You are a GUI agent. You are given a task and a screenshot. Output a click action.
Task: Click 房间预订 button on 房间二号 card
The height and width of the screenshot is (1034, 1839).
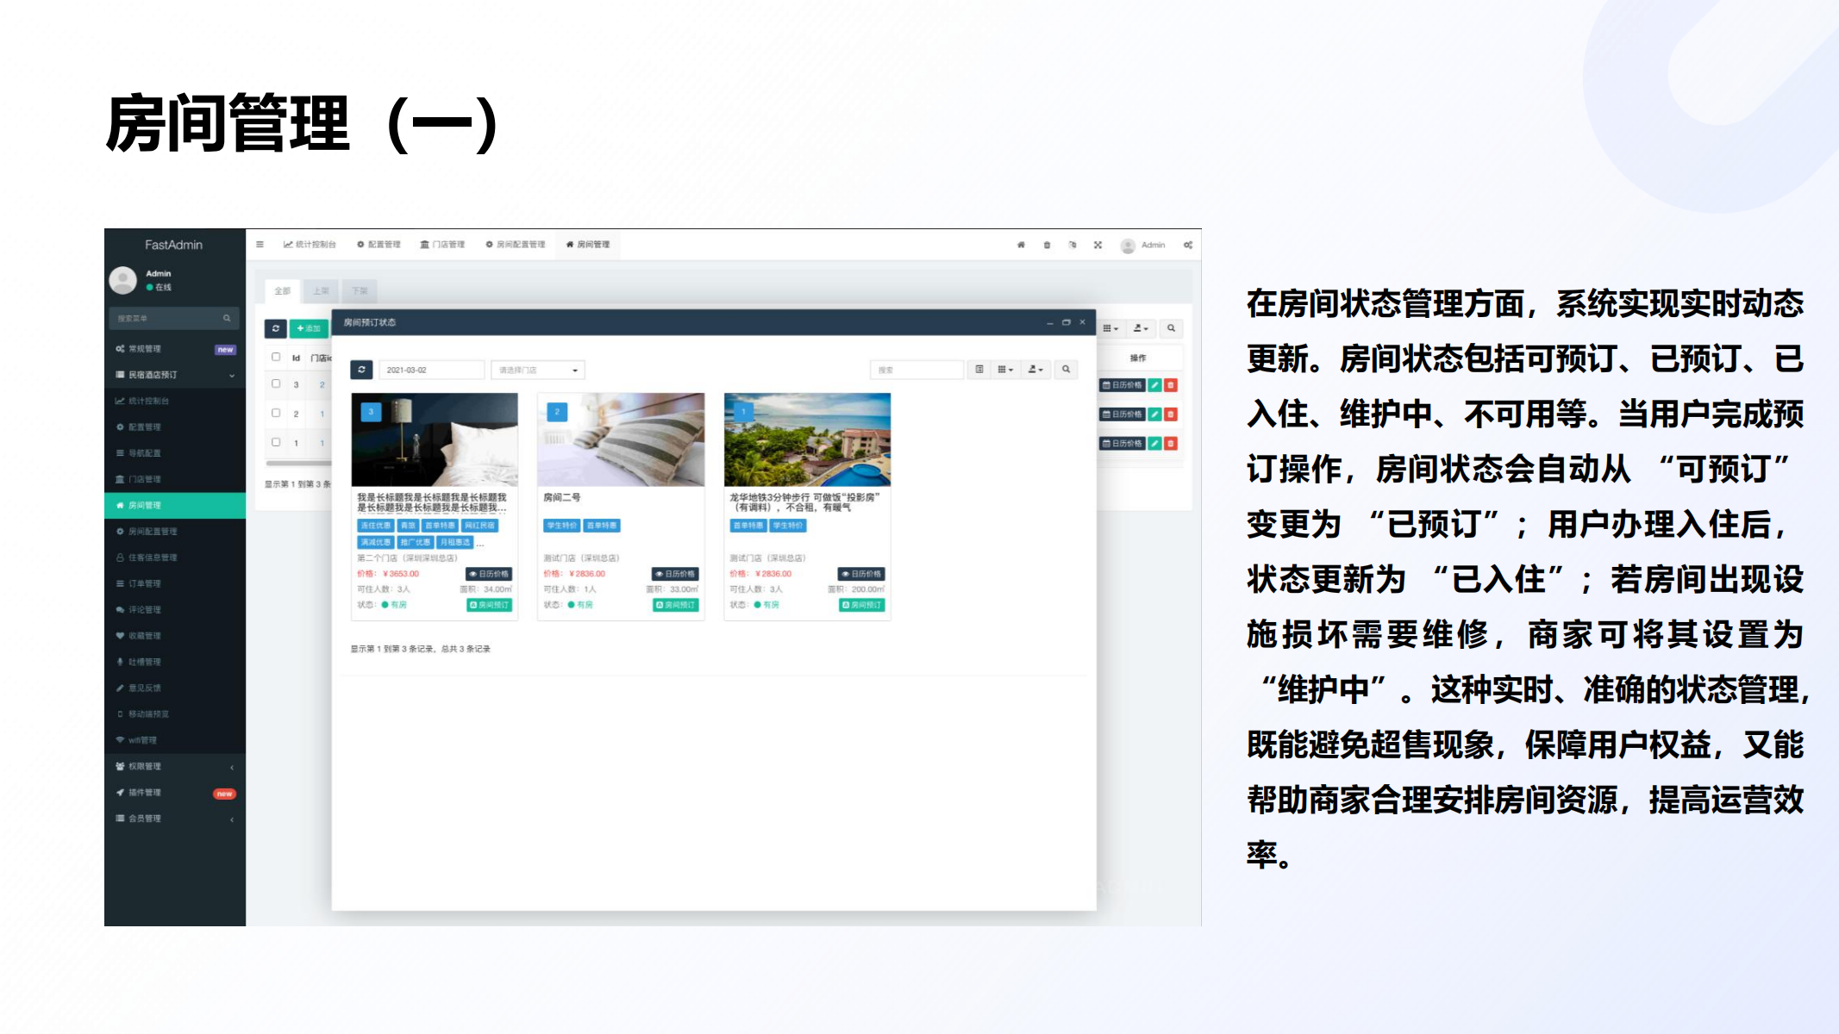[676, 605]
